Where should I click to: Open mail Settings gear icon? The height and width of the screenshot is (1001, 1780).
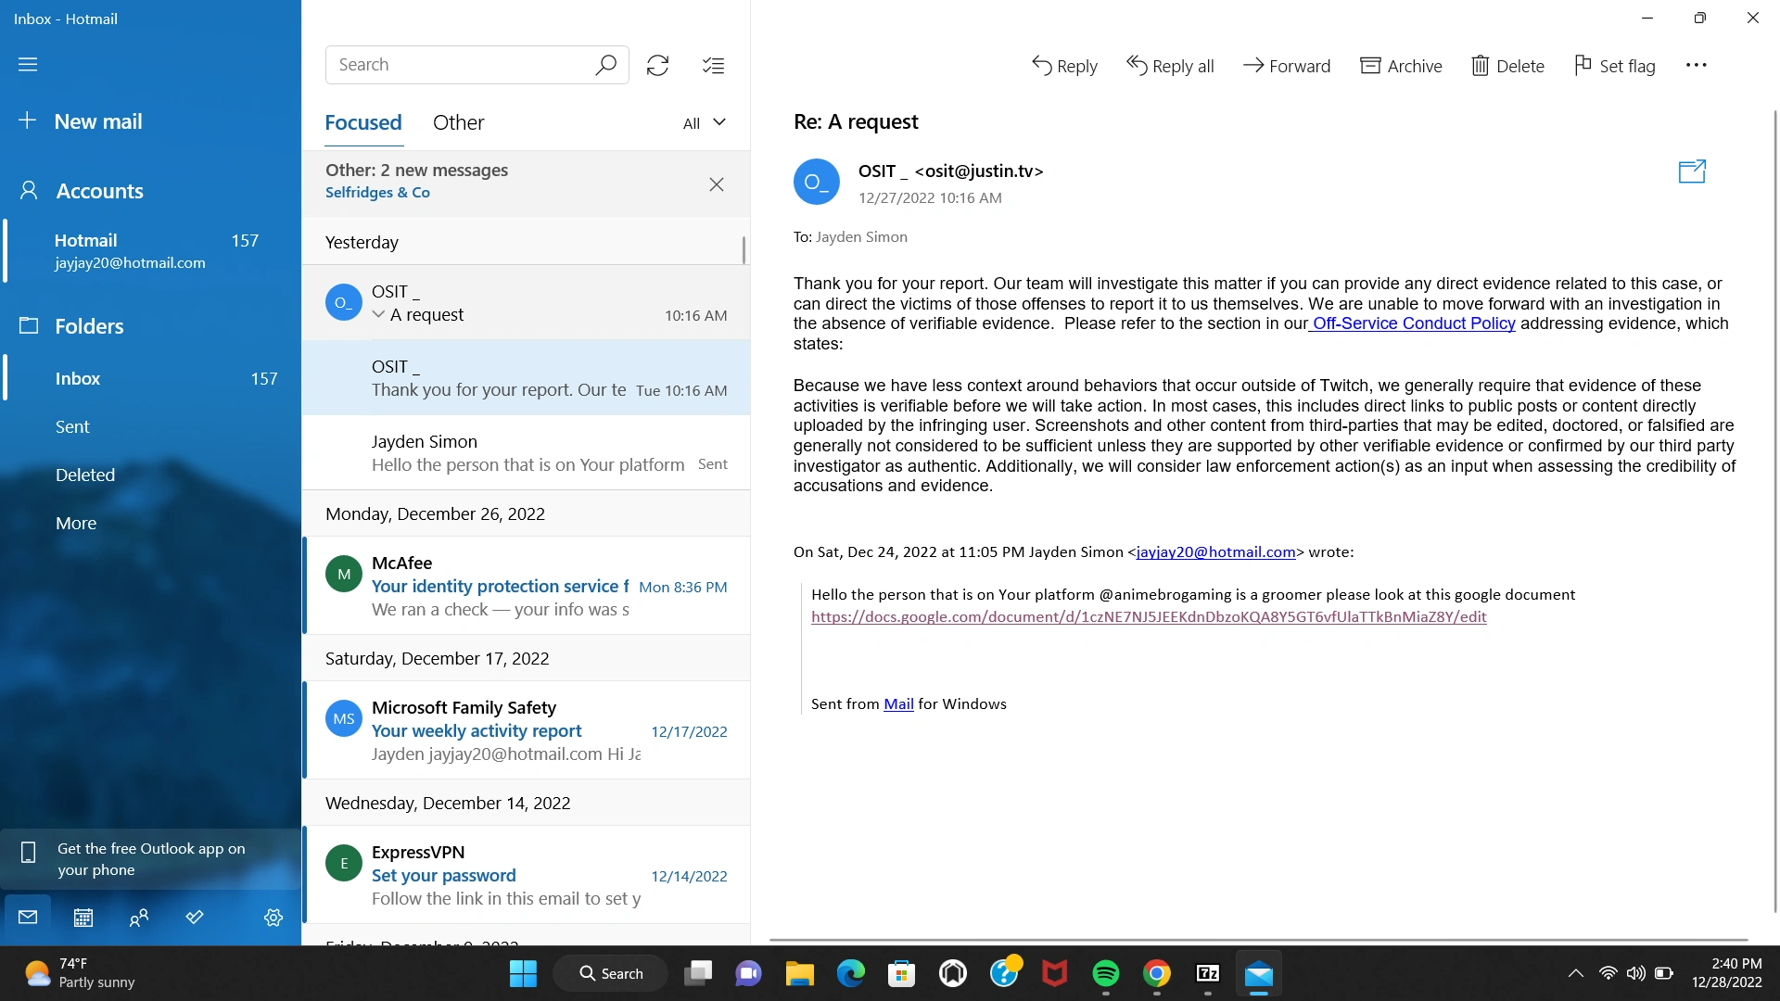[x=273, y=918]
